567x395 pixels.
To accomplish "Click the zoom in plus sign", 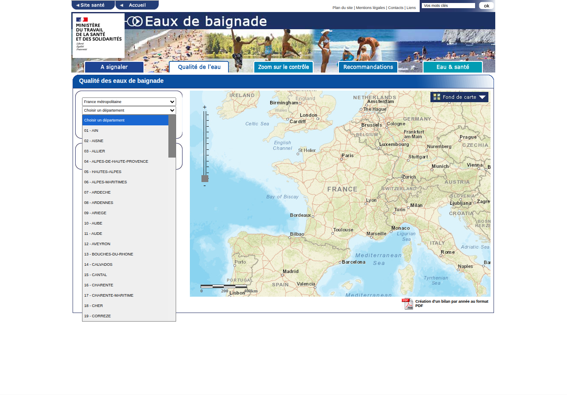I will click(x=204, y=107).
